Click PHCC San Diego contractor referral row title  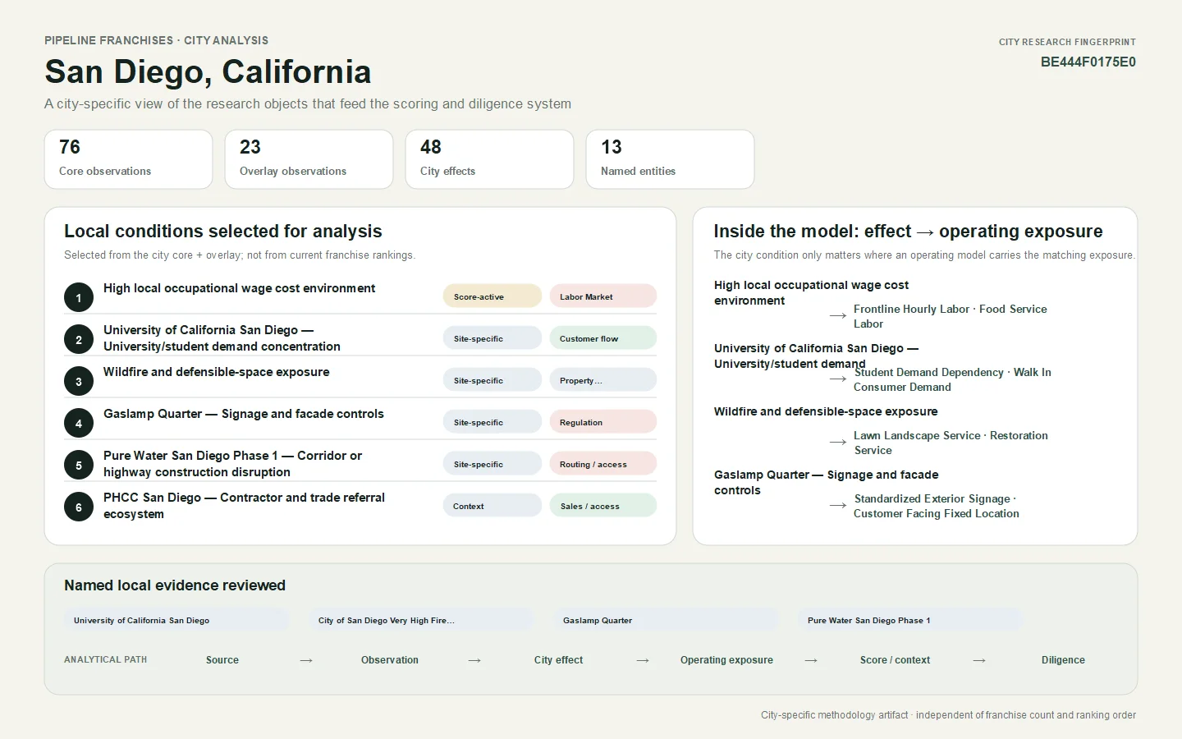tap(244, 506)
